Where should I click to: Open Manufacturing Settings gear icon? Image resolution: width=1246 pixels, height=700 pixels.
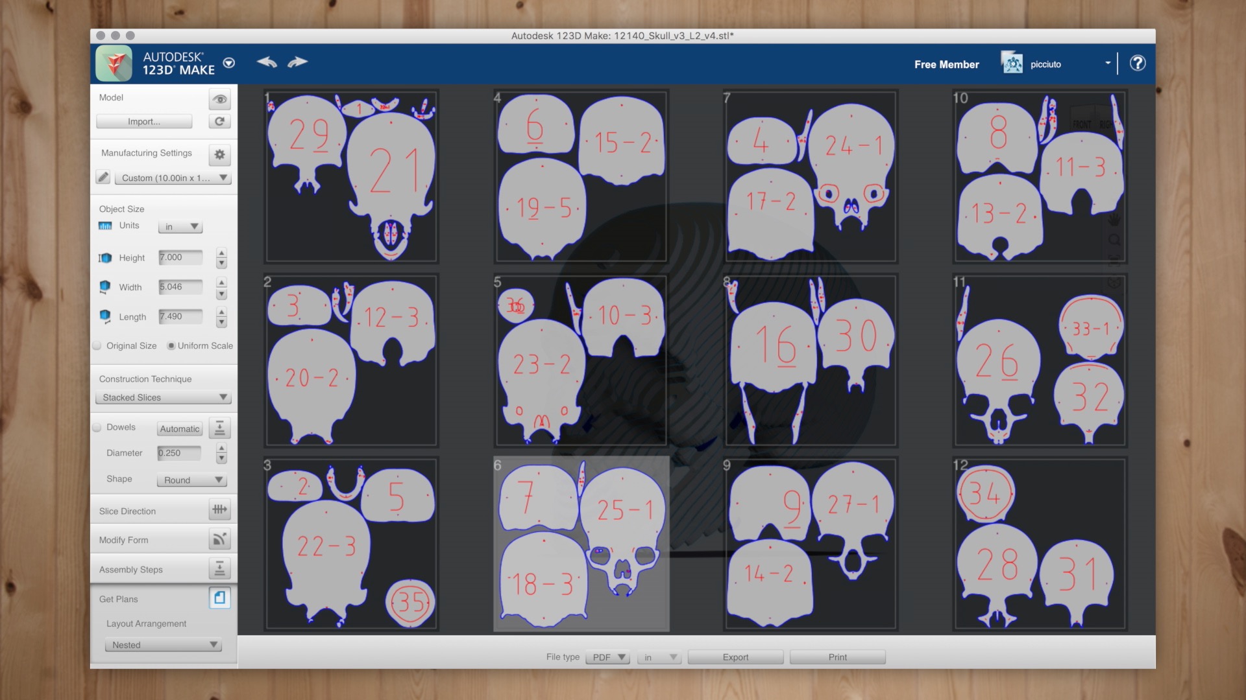coord(219,154)
